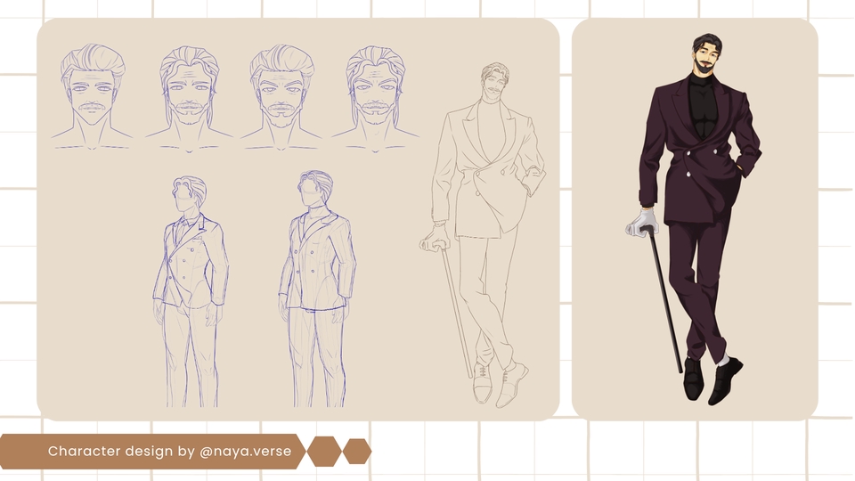Select the fourth head sketch, far right

375,98
